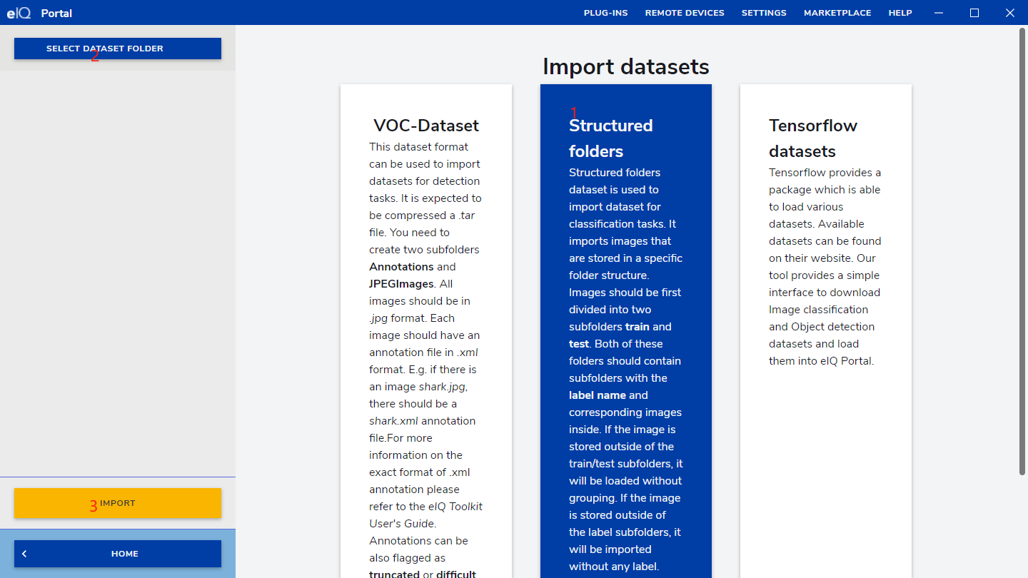Select the VOC-Dataset card
The height and width of the screenshot is (578, 1028).
(426, 331)
